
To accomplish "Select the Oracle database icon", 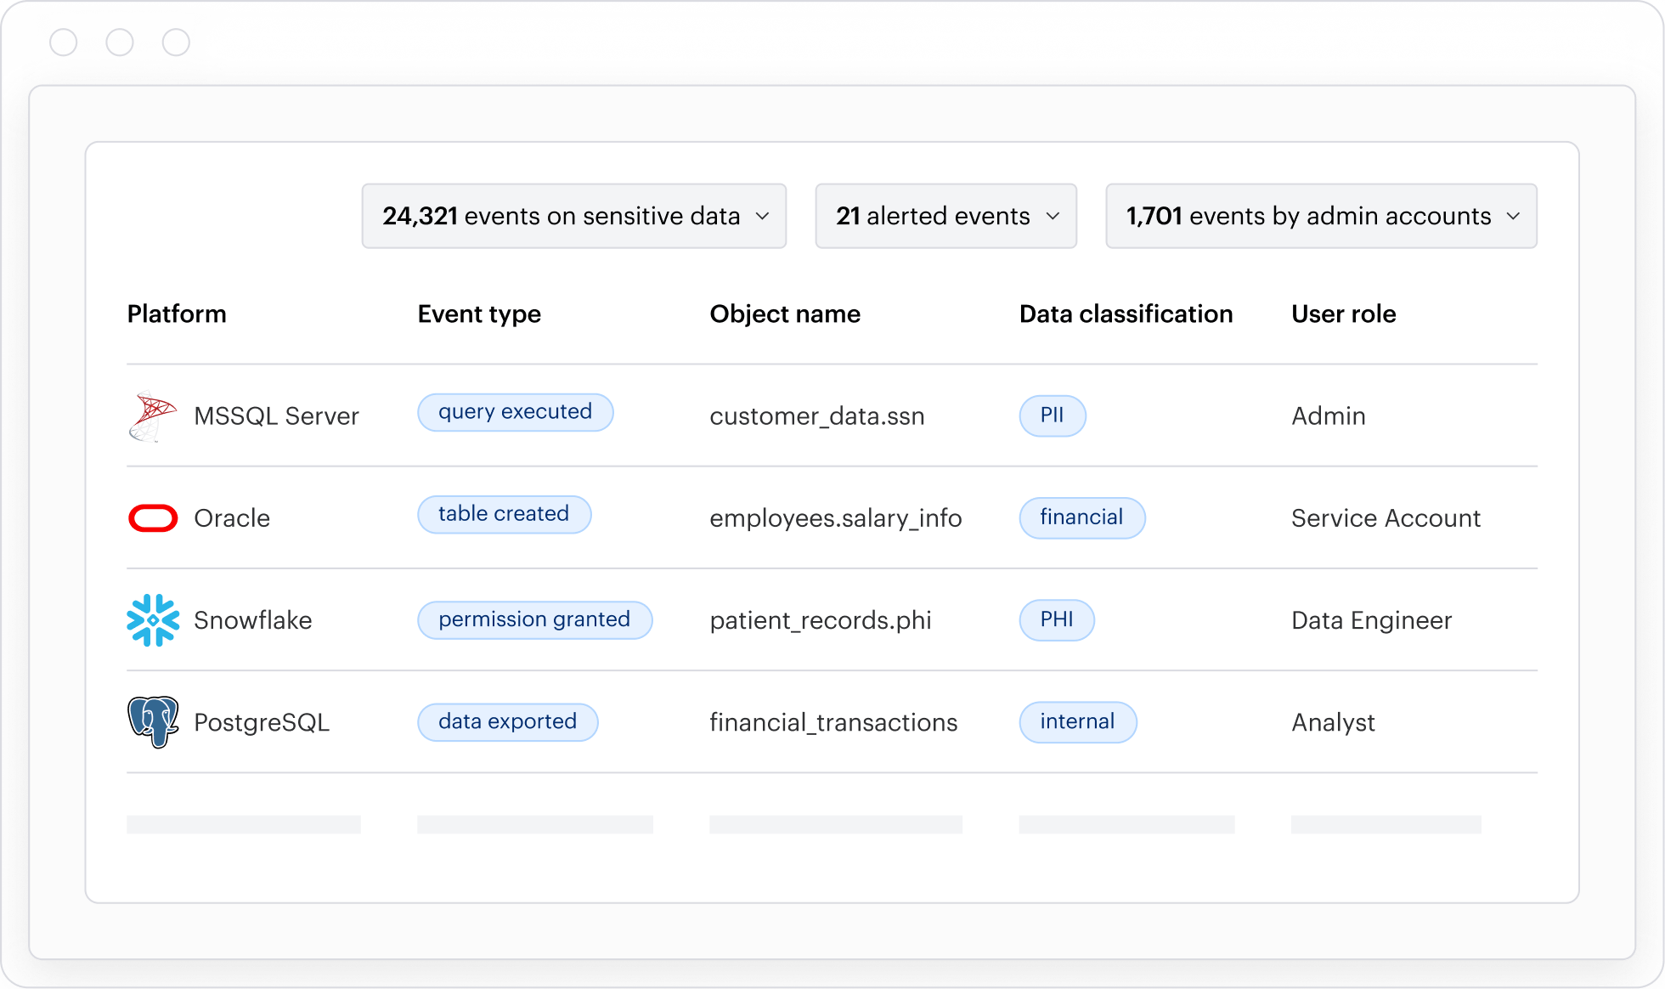I will (x=153, y=517).
